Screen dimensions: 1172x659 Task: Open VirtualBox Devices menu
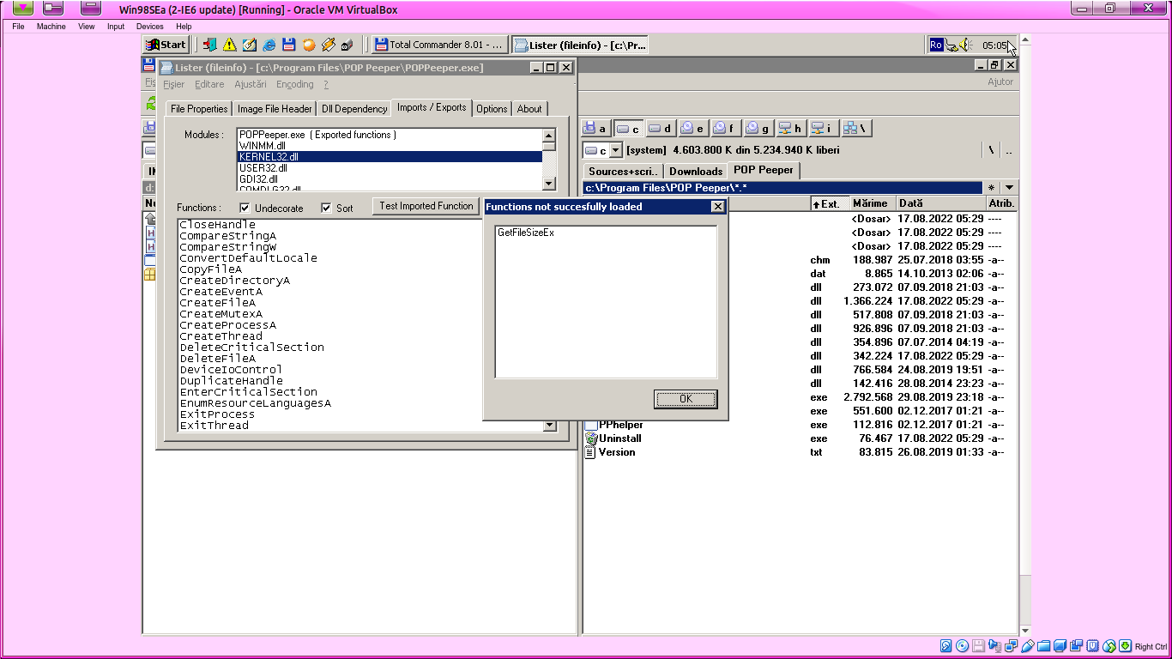point(149,27)
